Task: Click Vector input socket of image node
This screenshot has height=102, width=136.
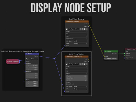Action: click(x=65, y=46)
